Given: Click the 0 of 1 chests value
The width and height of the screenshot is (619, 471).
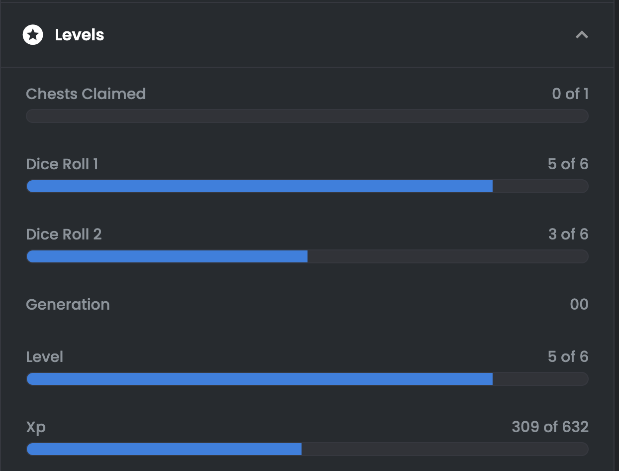Looking at the screenshot, I should point(570,94).
